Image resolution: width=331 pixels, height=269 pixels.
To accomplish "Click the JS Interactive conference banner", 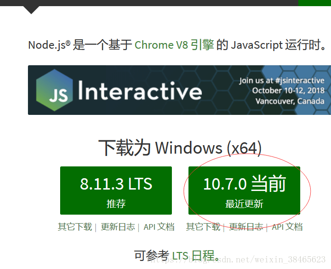I will [179, 90].
